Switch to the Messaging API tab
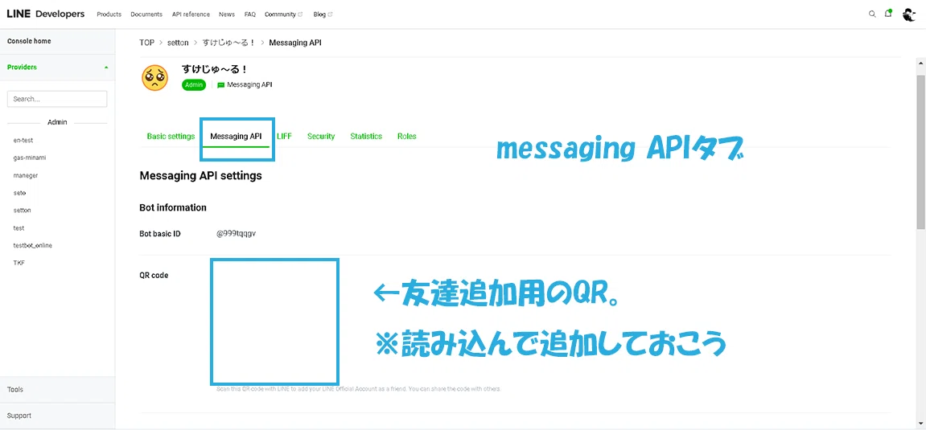Screen dimensions: 926x430 pyautogui.click(x=236, y=137)
